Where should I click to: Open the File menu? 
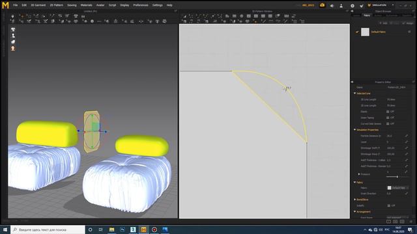click(x=16, y=5)
